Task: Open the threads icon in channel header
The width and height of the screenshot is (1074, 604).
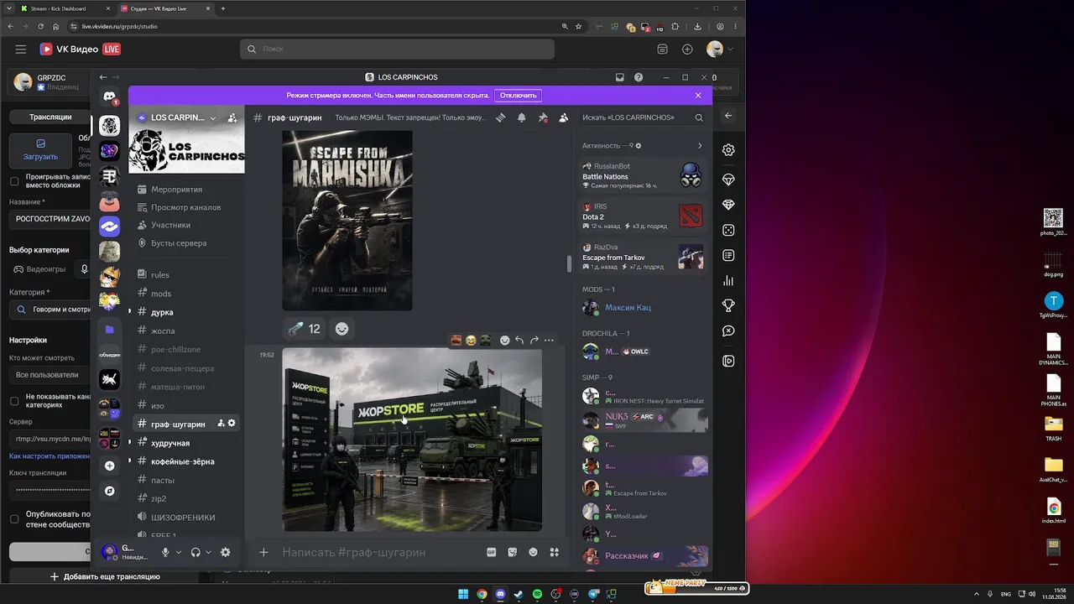Action: pyautogui.click(x=500, y=117)
